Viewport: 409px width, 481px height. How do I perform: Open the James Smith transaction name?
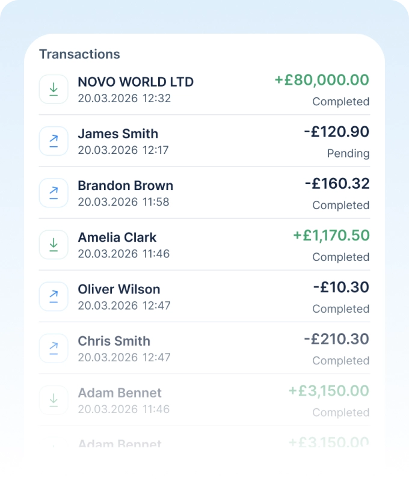(118, 133)
